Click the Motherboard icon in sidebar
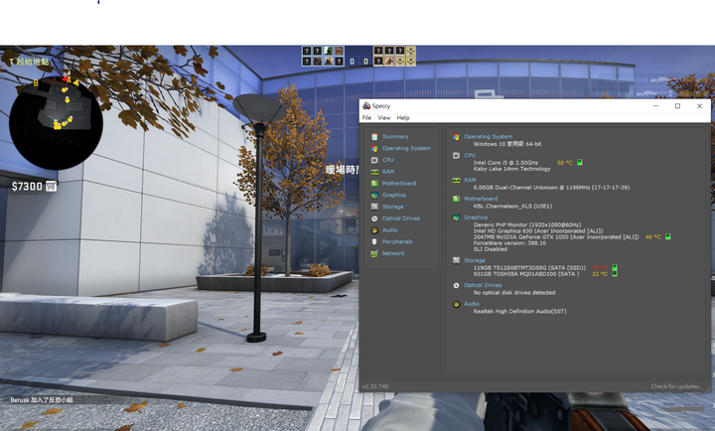This screenshot has height=431, width=715. [374, 184]
